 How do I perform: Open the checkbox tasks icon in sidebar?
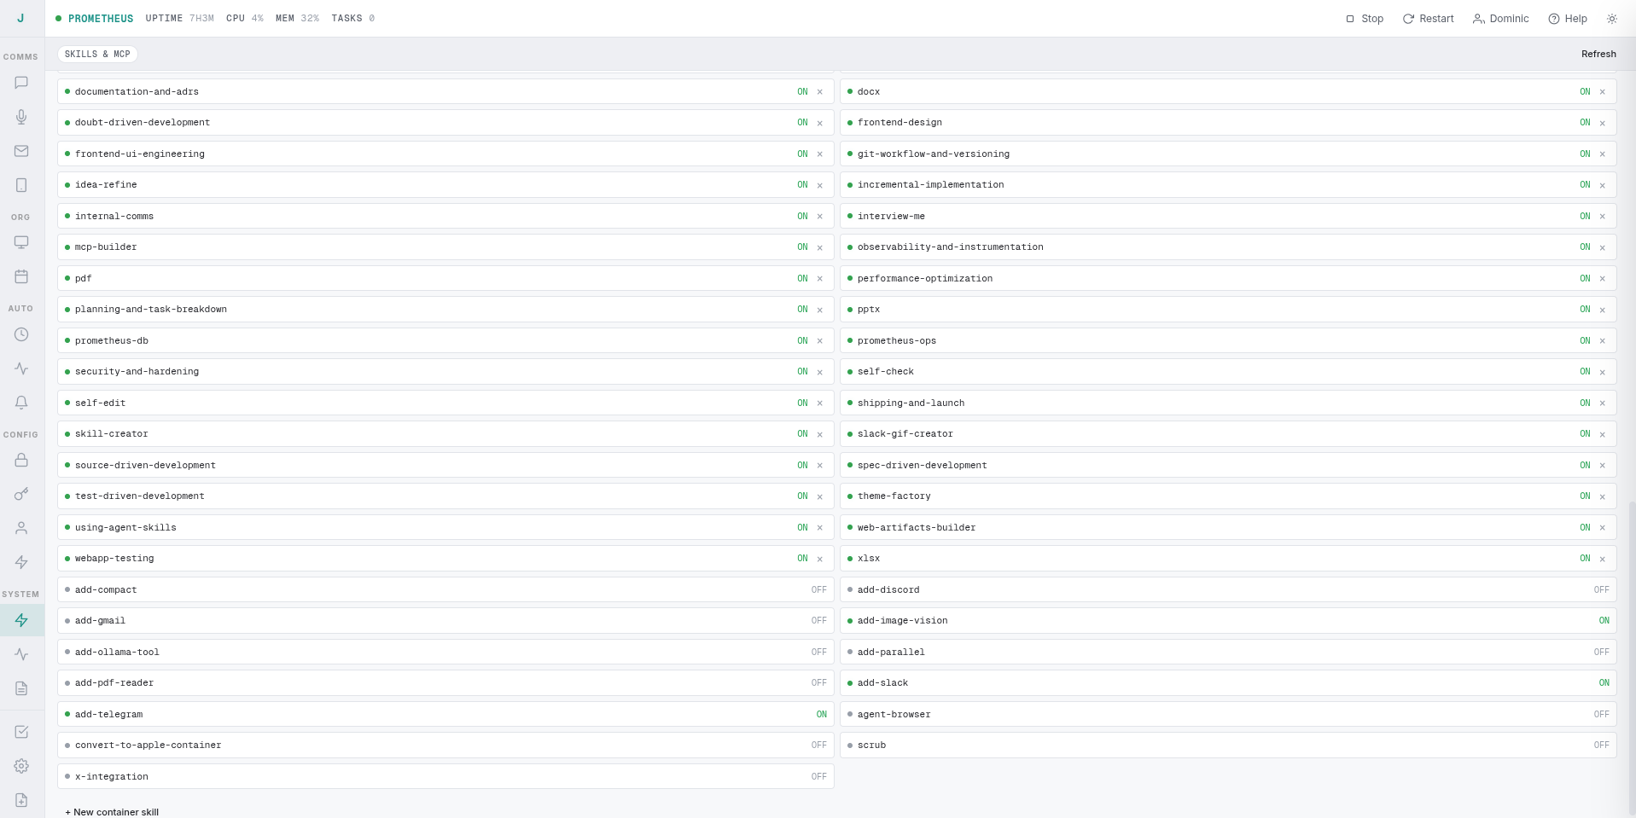pos(21,732)
